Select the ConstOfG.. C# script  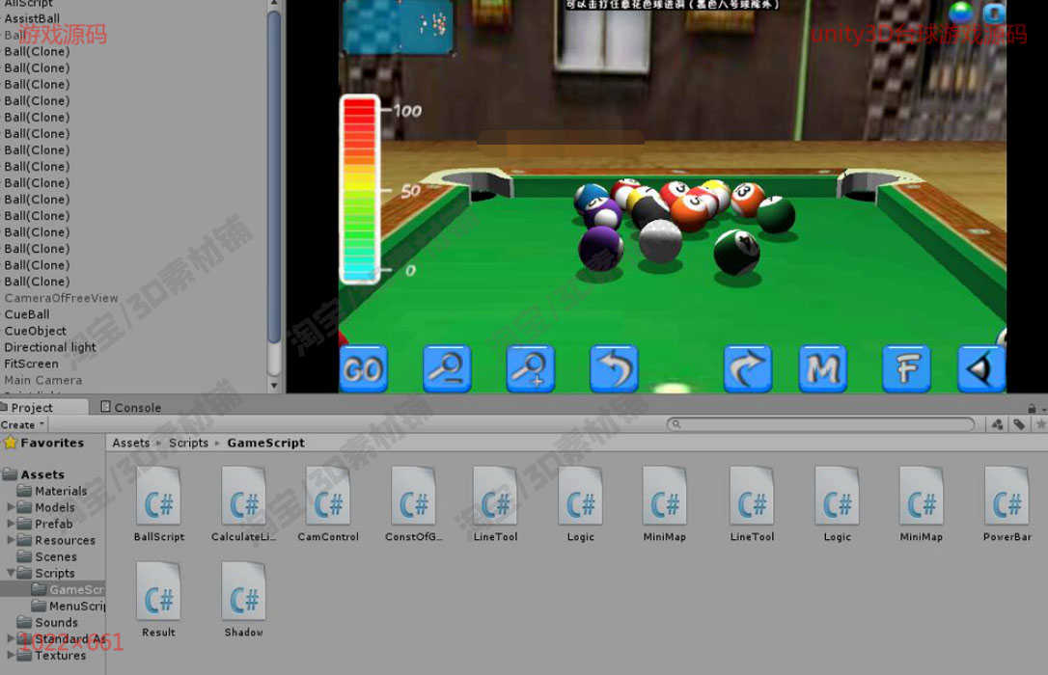413,504
